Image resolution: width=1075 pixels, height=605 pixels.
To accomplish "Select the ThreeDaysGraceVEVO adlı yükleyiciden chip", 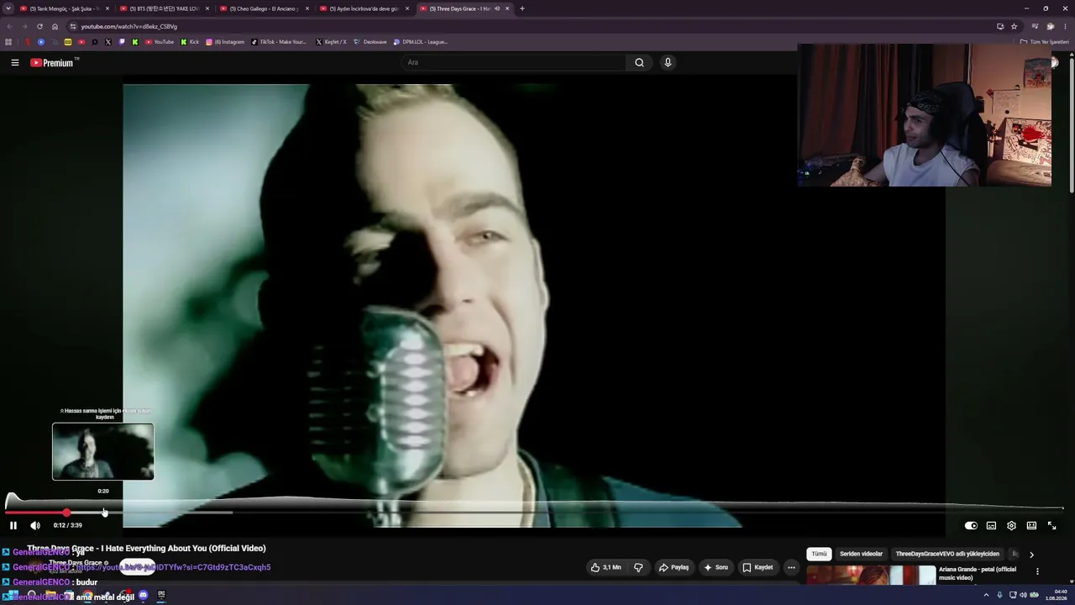I will click(x=947, y=554).
